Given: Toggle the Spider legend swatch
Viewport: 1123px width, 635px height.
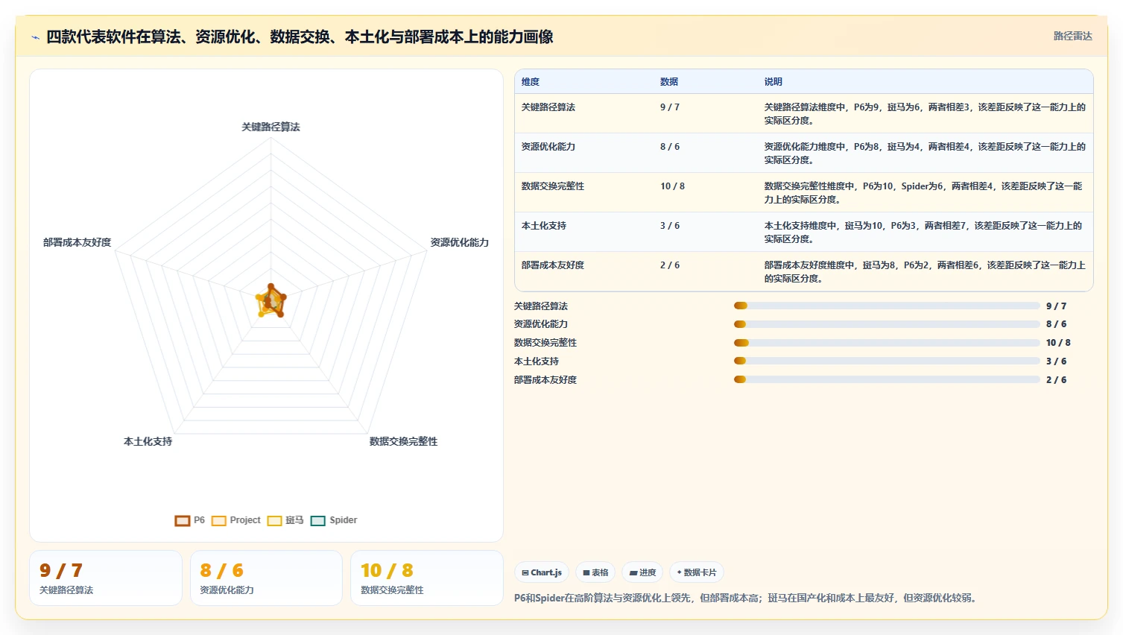Looking at the screenshot, I should (x=318, y=520).
